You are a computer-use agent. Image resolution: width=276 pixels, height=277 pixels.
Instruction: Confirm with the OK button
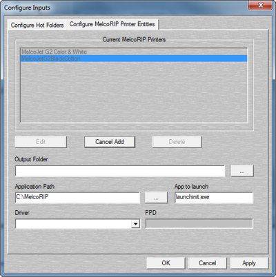[x=166, y=263]
